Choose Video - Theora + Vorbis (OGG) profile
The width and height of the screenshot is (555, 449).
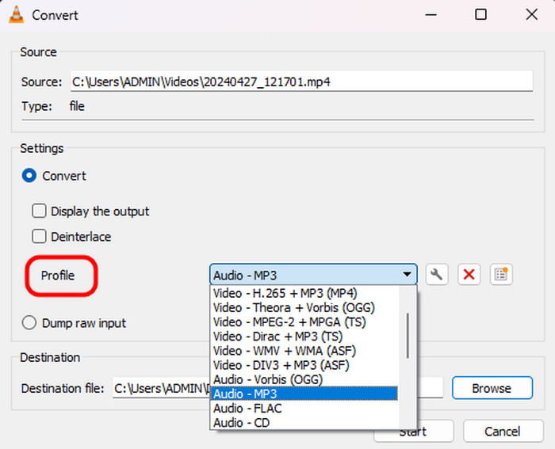tap(304, 307)
